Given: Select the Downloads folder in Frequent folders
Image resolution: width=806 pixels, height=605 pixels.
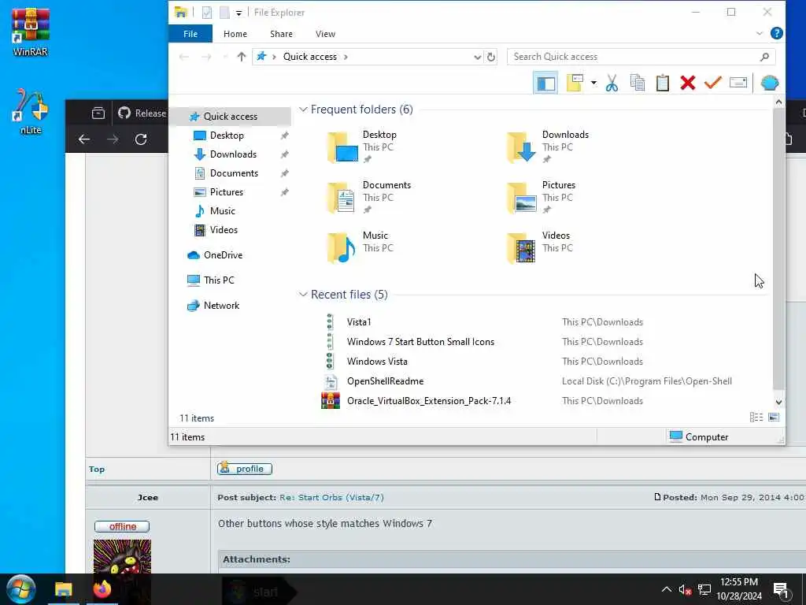Looking at the screenshot, I should (548, 147).
